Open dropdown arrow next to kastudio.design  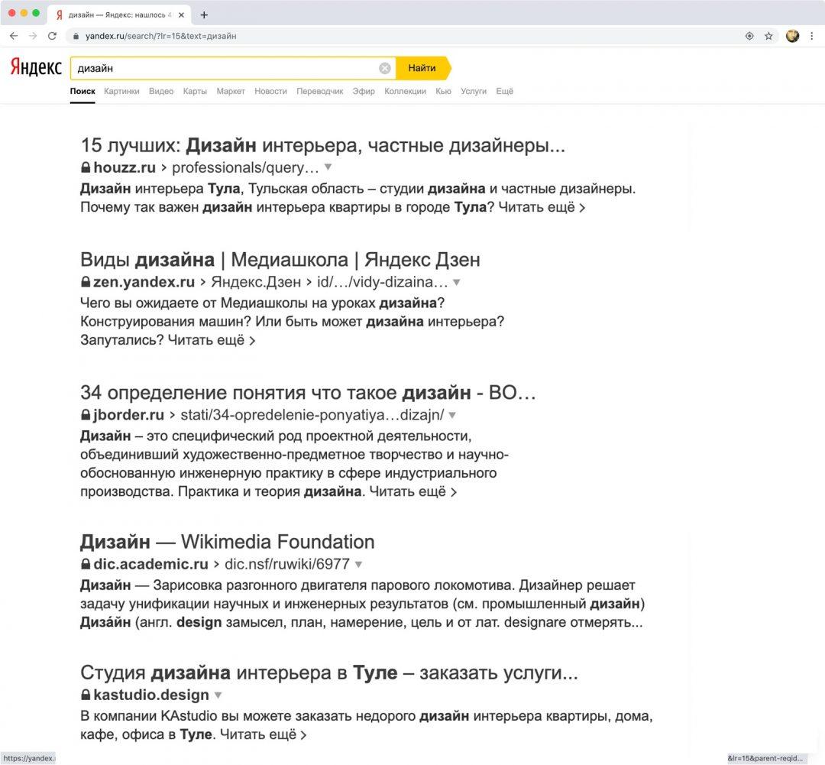(x=218, y=695)
